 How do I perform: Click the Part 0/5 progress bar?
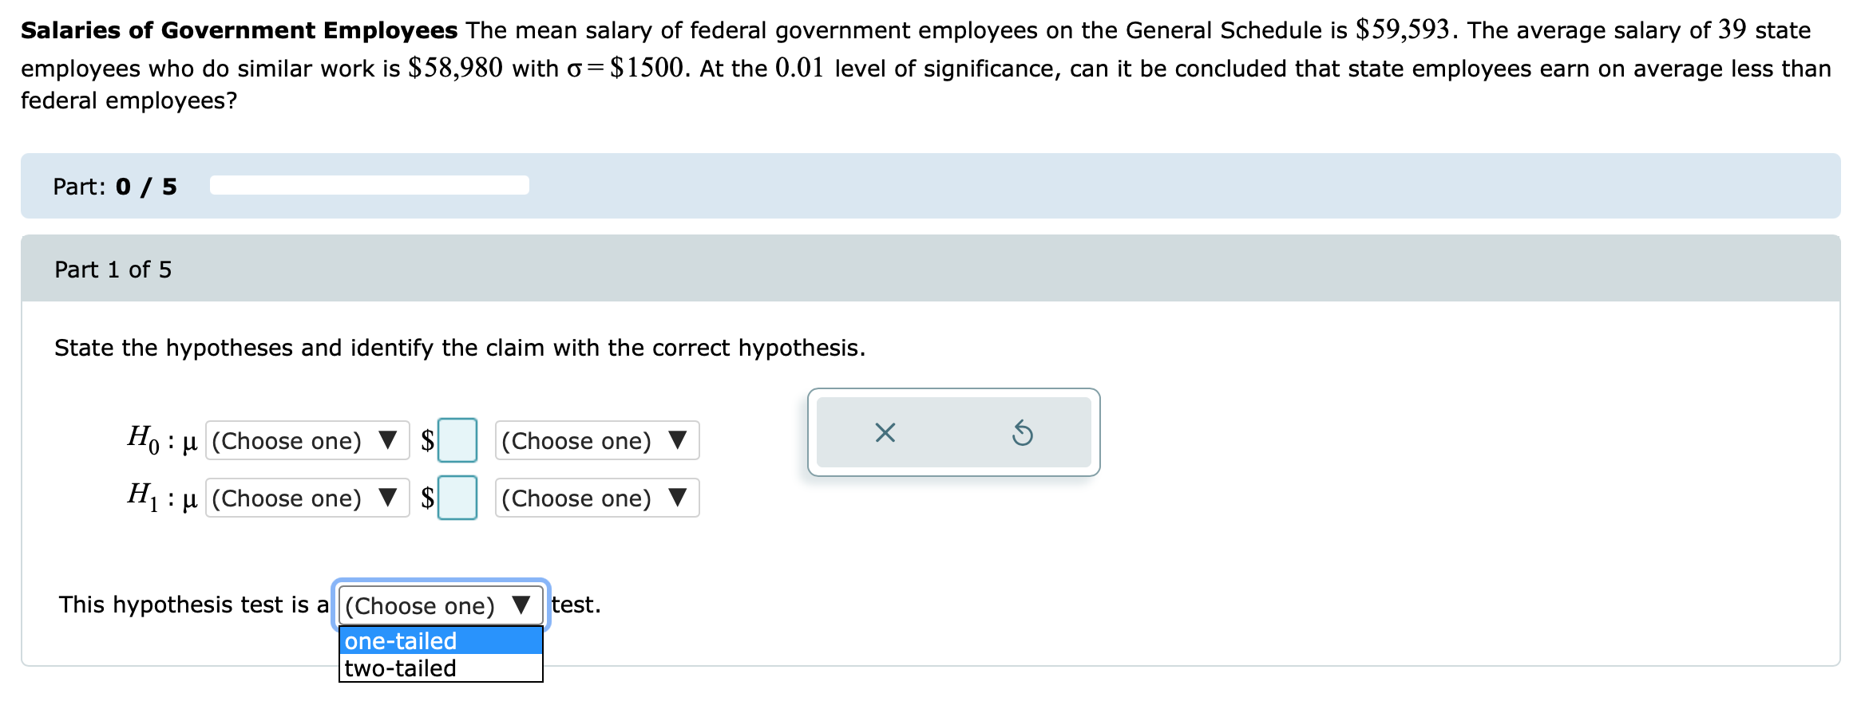[370, 185]
